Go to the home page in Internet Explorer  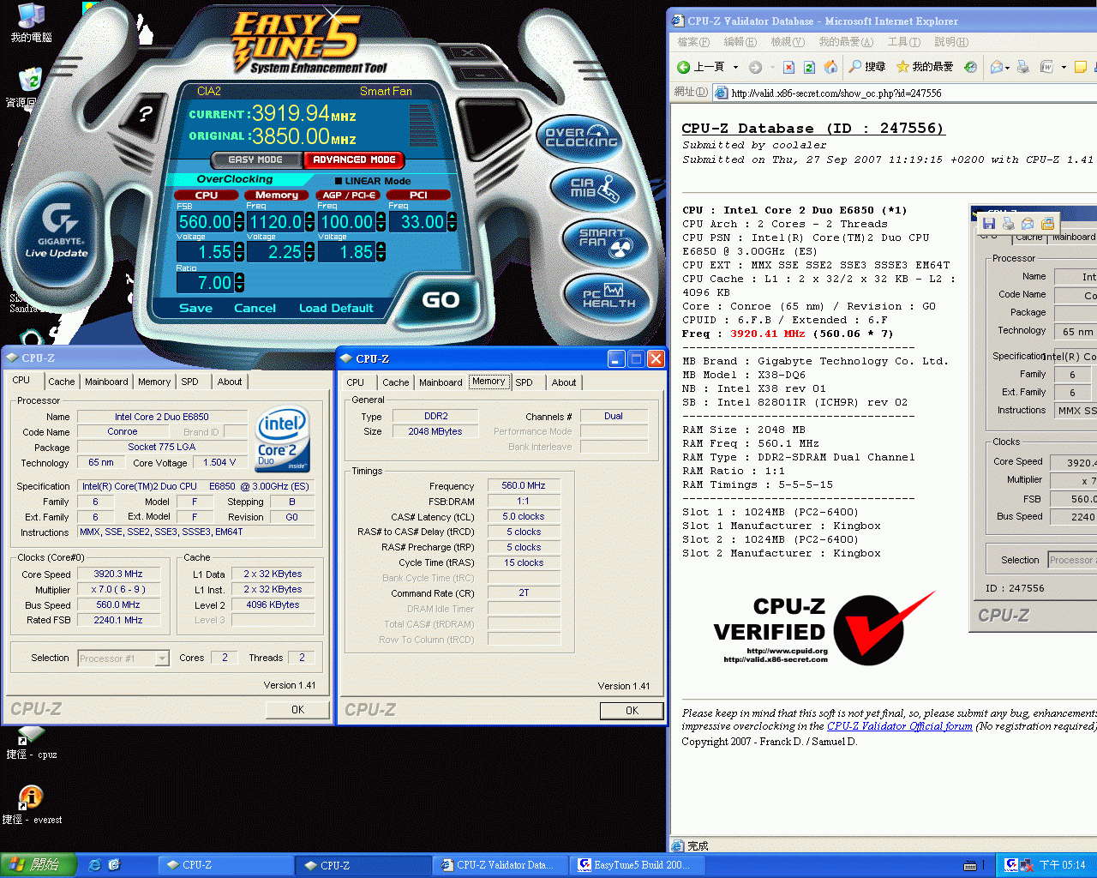(830, 67)
